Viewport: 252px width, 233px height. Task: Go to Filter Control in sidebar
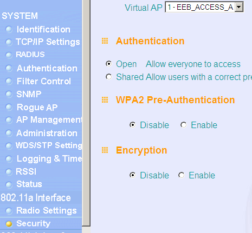[x=43, y=81]
